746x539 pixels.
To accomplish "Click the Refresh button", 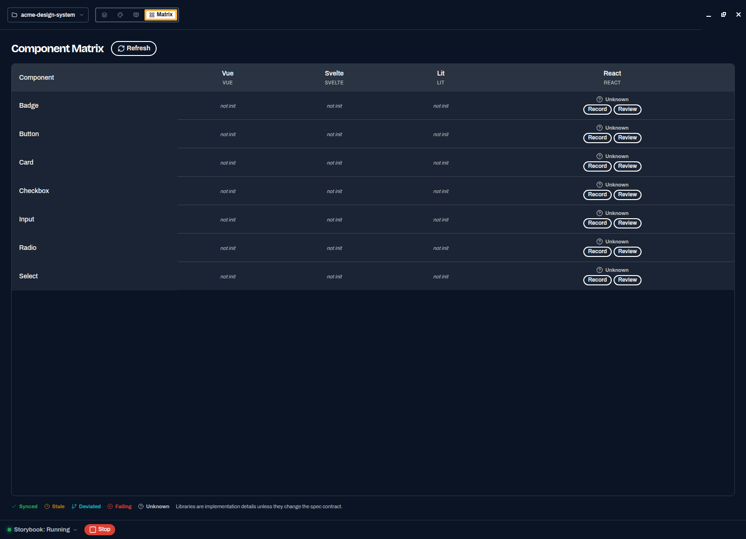I will (x=134, y=48).
